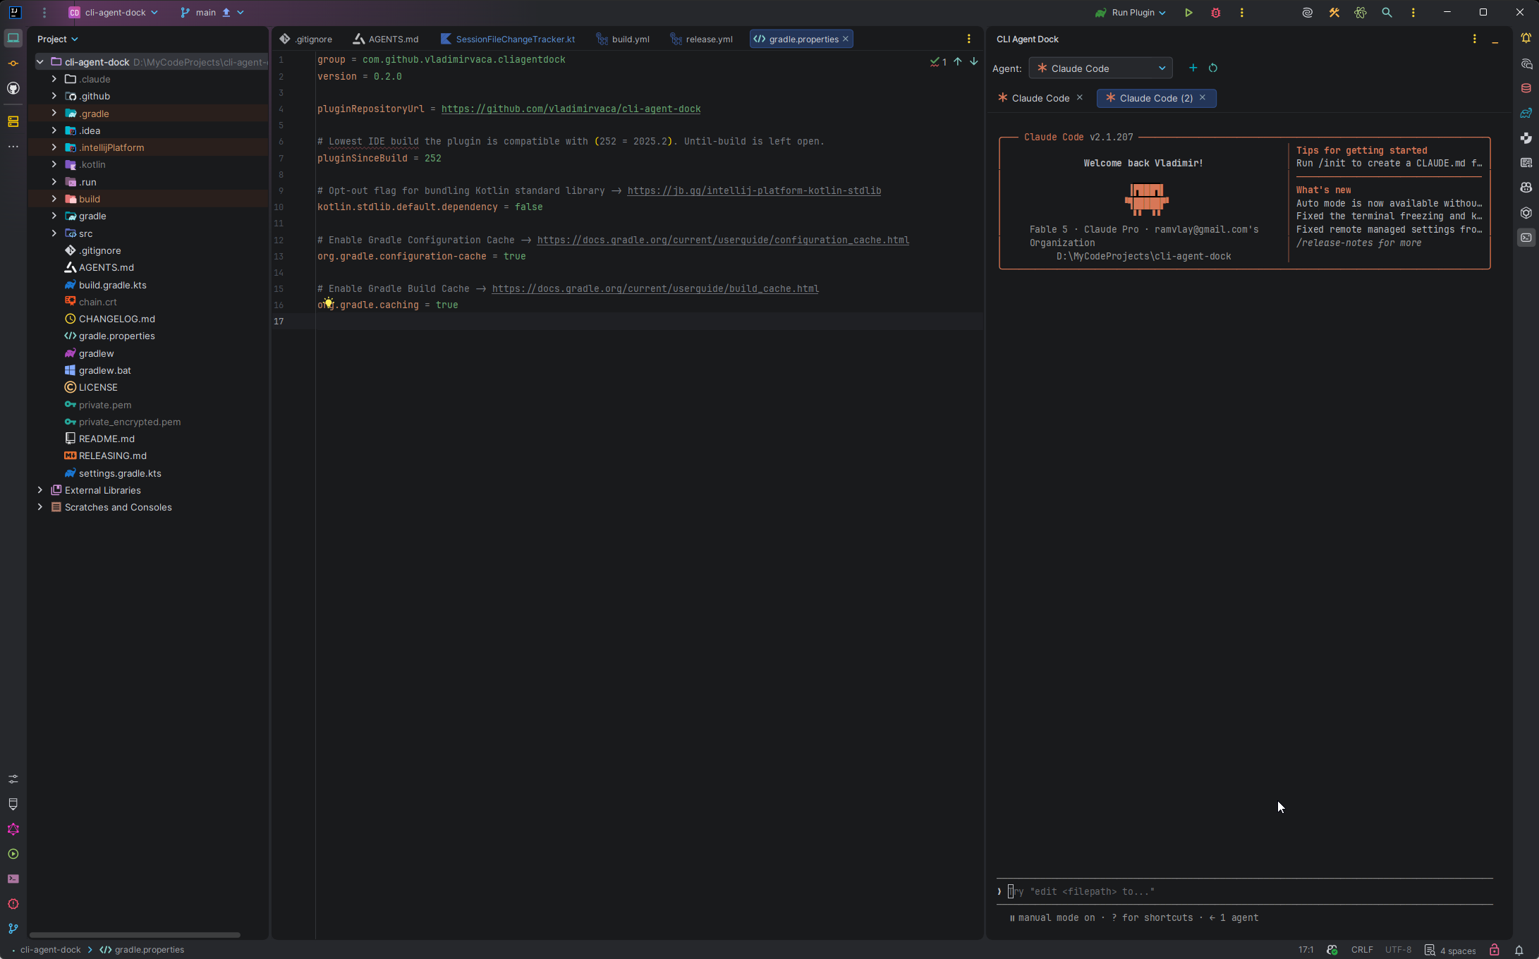Open the Git tool window icon
Viewport: 1539px width, 959px height.
click(x=13, y=929)
